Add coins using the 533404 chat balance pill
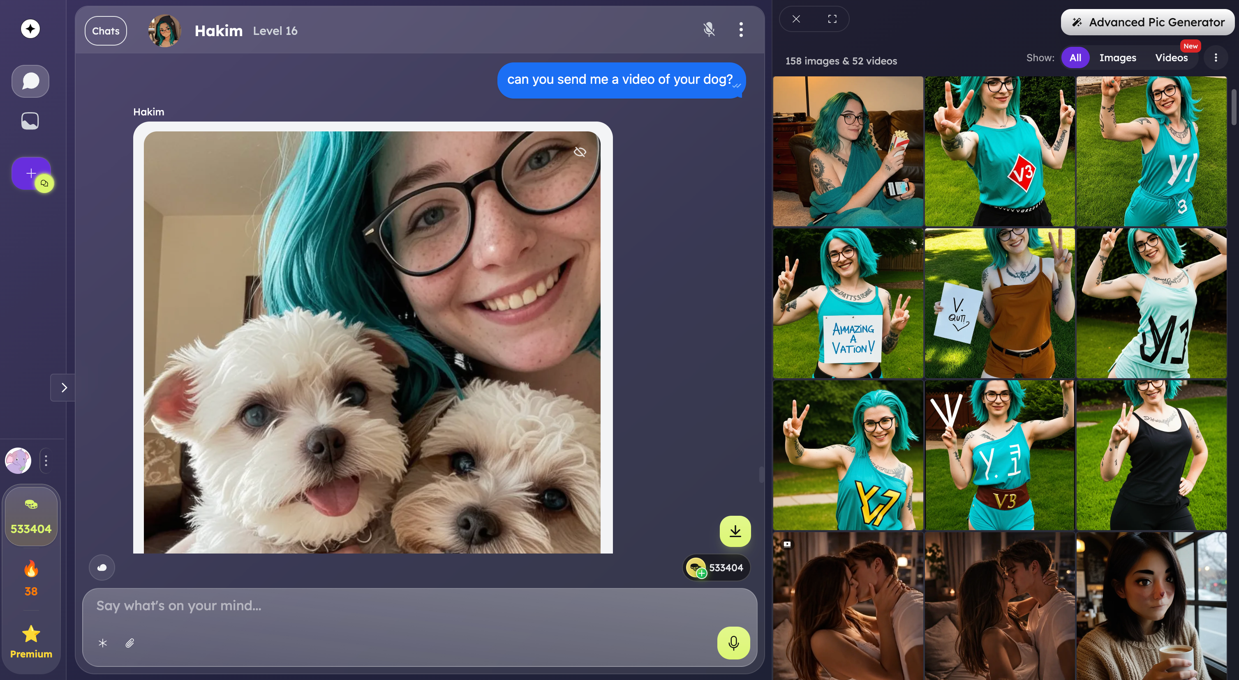This screenshot has width=1239, height=680. 716,567
